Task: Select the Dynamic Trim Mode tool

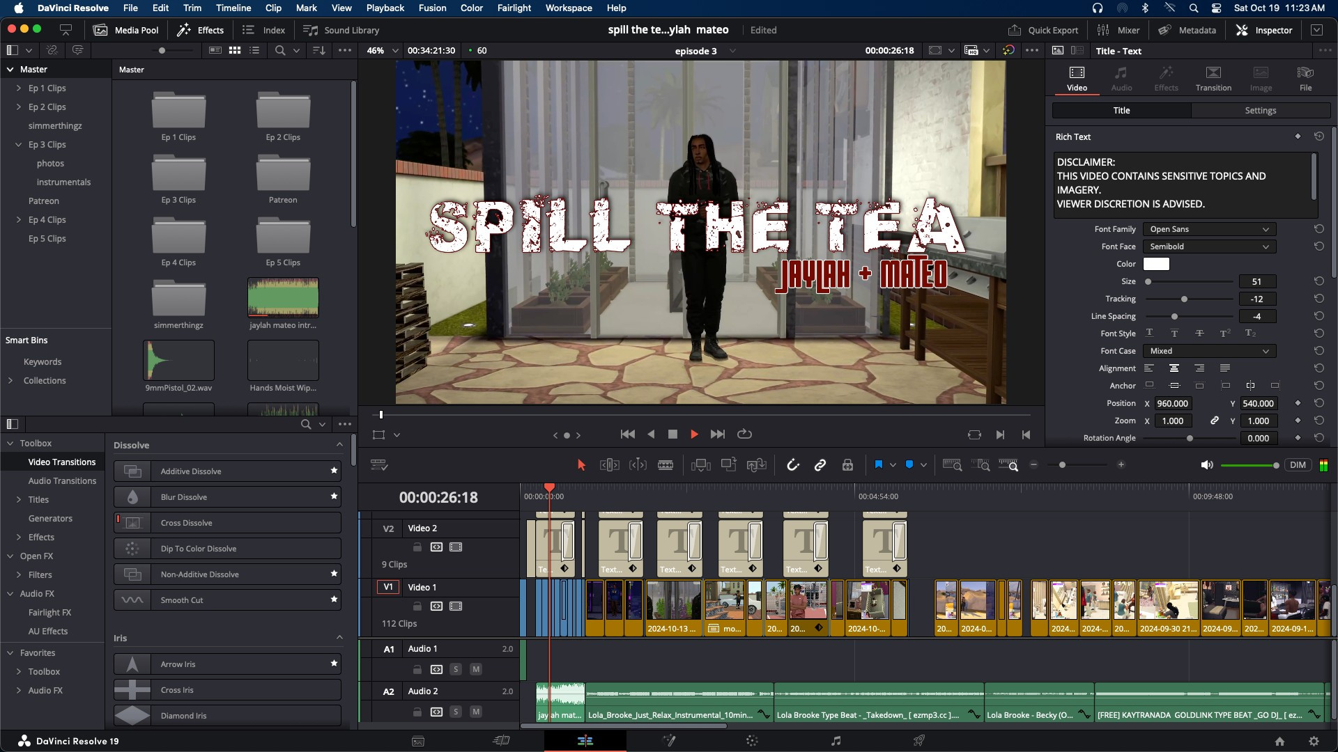Action: (638, 465)
